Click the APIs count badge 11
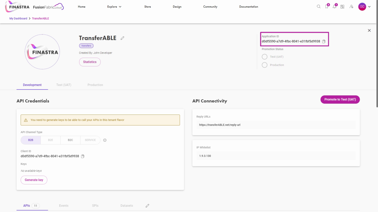 (36, 206)
